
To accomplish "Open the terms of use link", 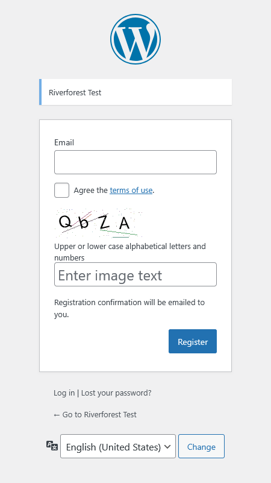I will [131, 190].
